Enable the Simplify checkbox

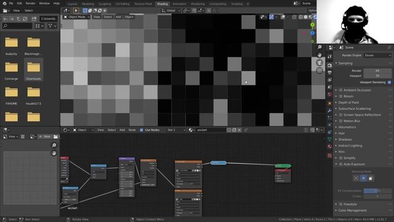(340, 158)
